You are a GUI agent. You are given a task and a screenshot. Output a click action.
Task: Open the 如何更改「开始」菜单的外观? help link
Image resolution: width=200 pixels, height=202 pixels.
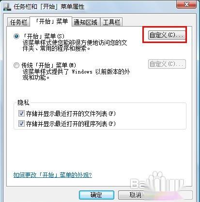coord(53,175)
